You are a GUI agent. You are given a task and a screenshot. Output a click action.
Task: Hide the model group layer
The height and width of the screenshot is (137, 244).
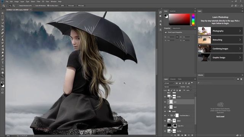click(x=165, y=111)
